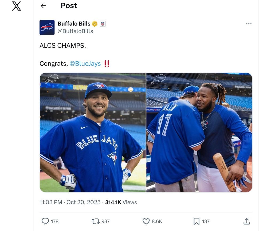Click the reply speech bubble icon
Viewport: 267px width, 231px height.
45,221
